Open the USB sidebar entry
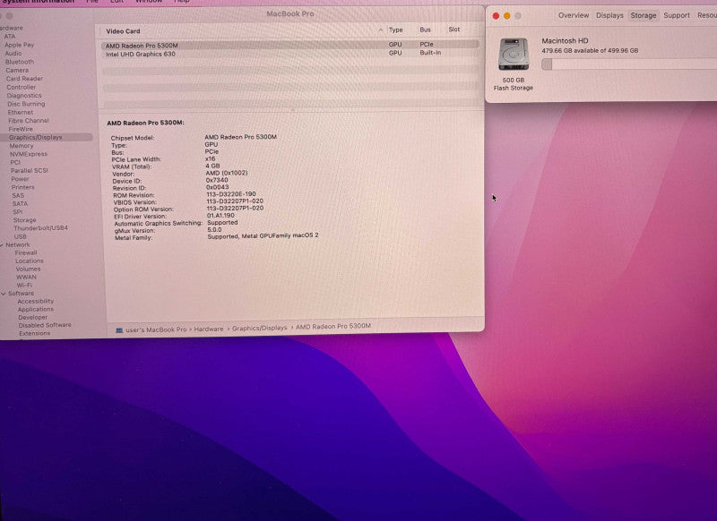717x521 pixels. [21, 236]
